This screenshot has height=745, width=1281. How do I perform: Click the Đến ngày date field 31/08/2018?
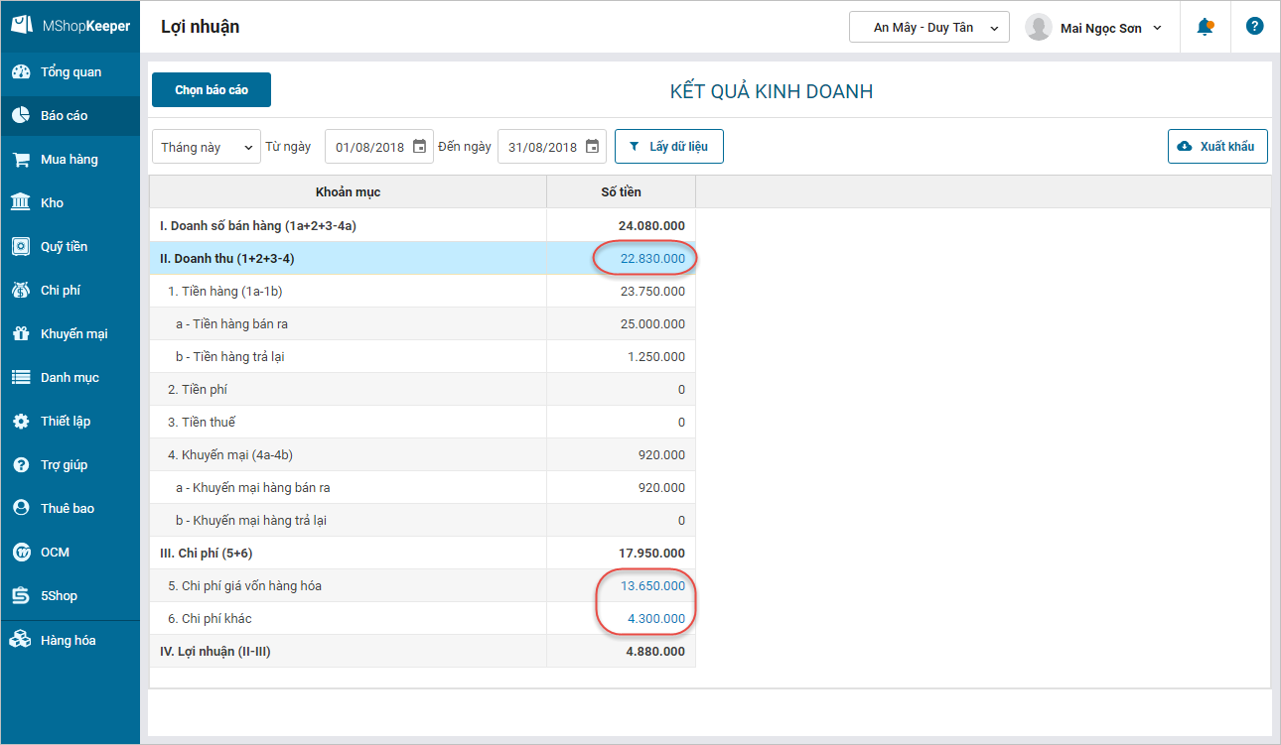coord(552,147)
